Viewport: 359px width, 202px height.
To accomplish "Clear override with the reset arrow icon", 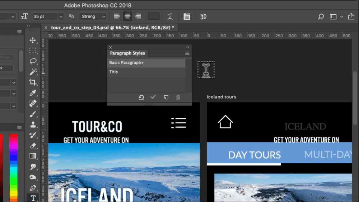I will coord(141,97).
